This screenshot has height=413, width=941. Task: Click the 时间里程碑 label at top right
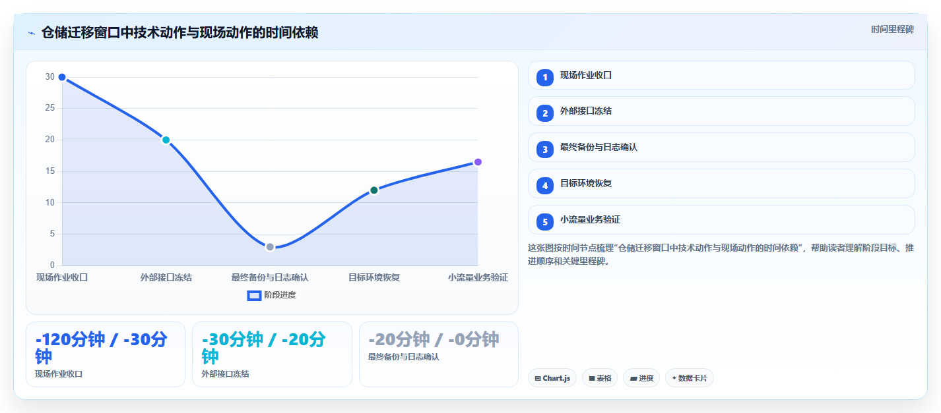[892, 29]
